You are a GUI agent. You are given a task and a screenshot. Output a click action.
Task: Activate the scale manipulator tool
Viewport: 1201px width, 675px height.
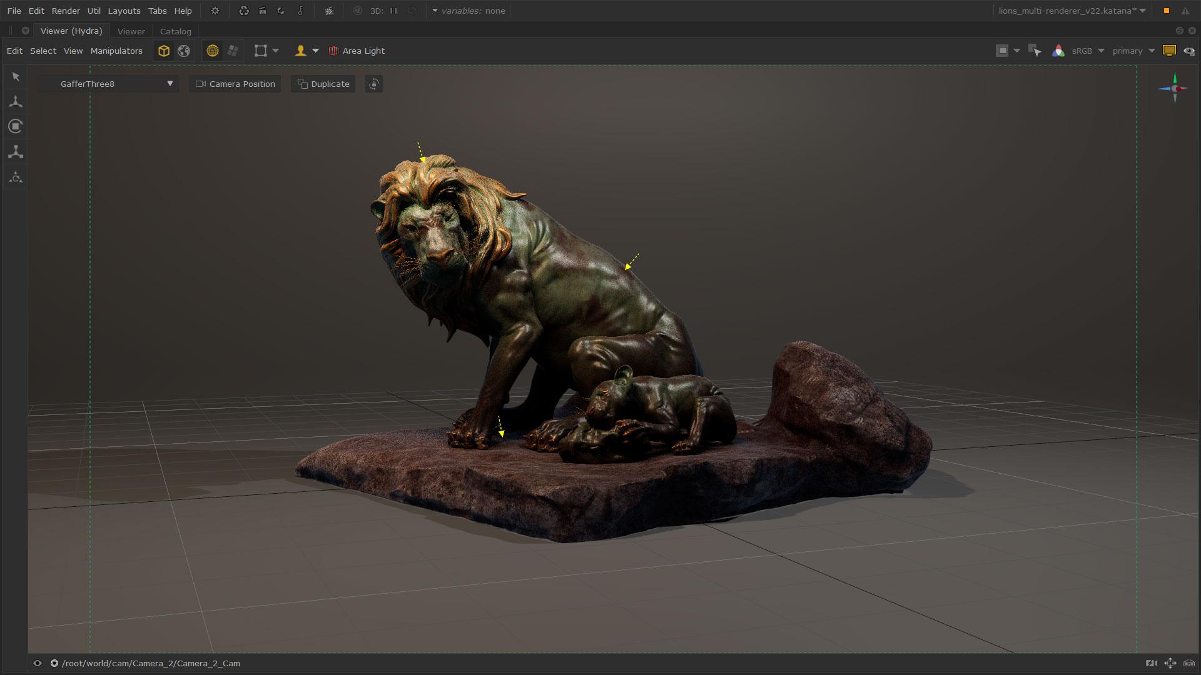point(16,152)
